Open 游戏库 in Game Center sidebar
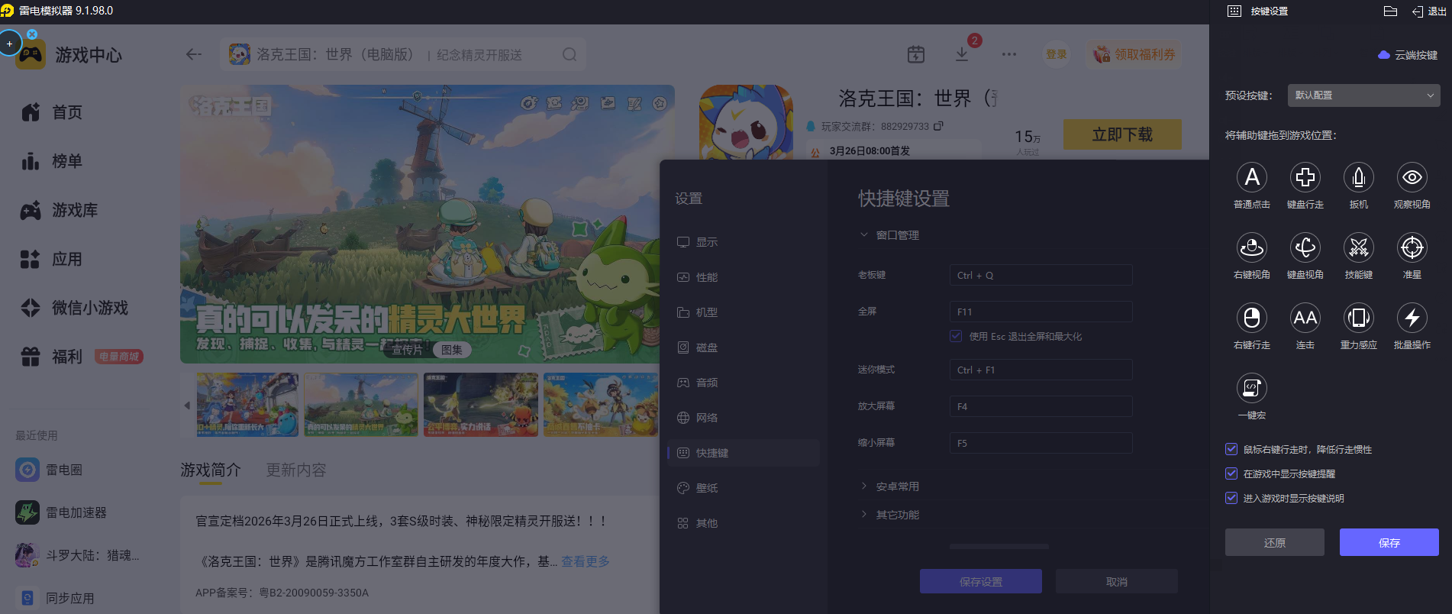 59,210
